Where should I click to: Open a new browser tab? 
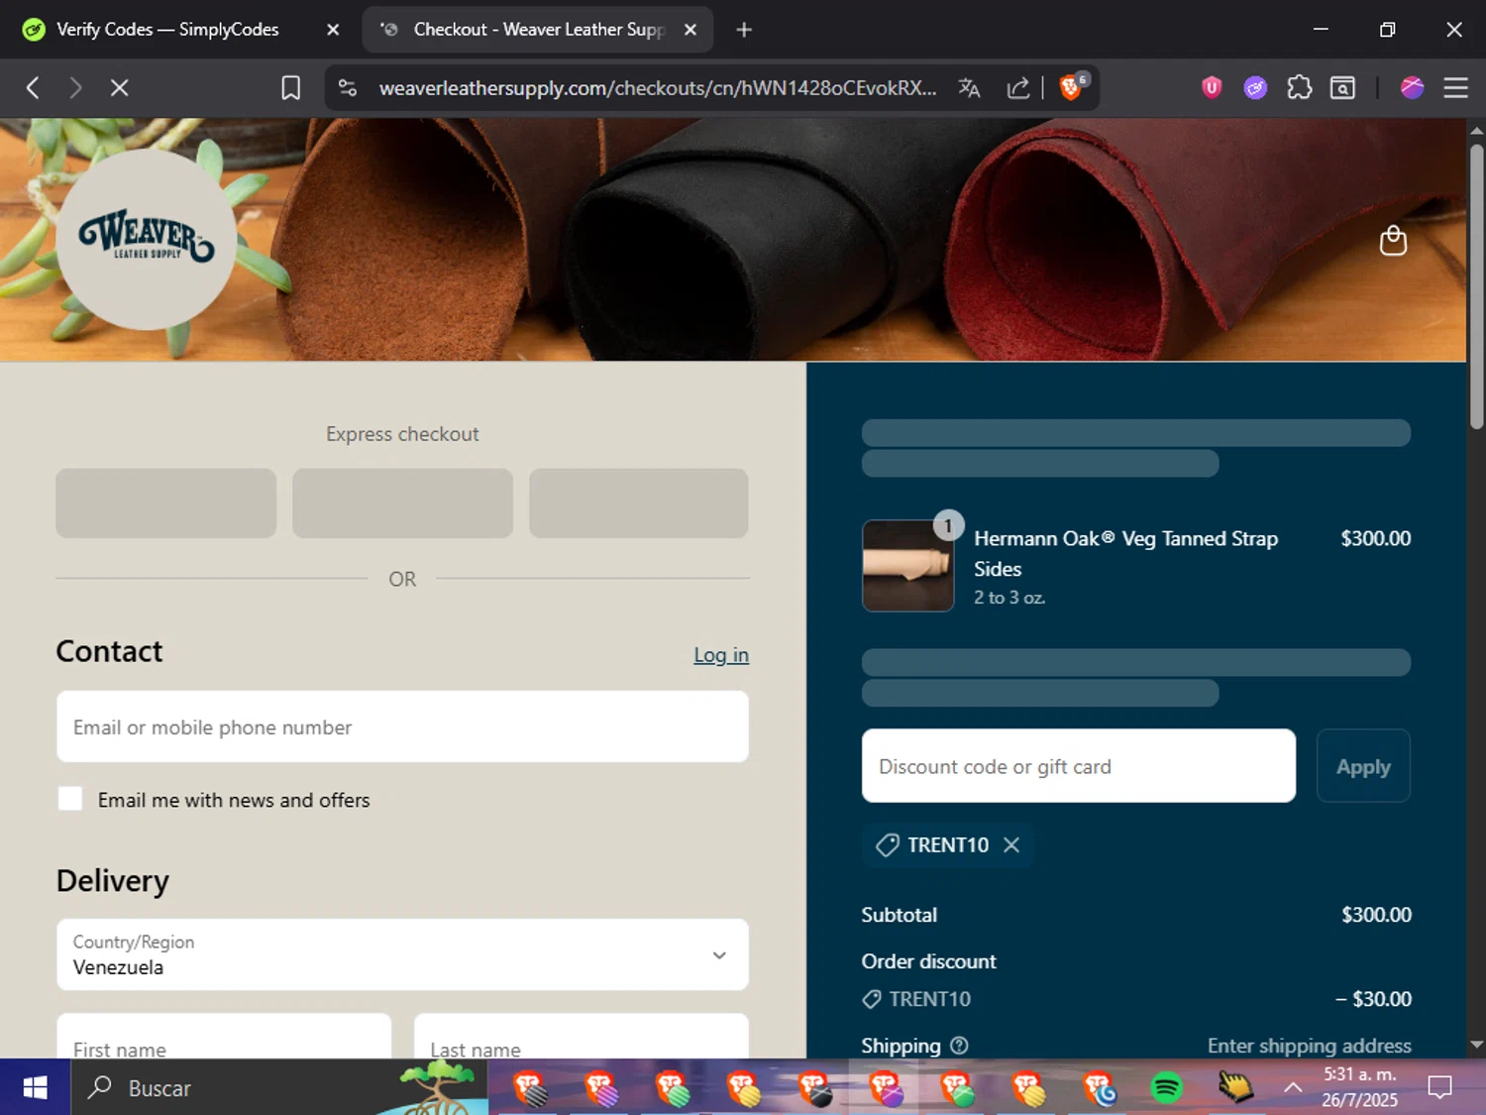(744, 30)
